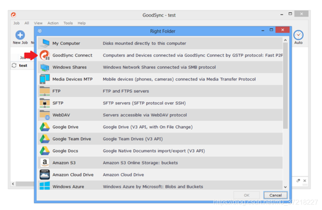Click the FTP folder icon
322x210 pixels.
tap(45, 91)
